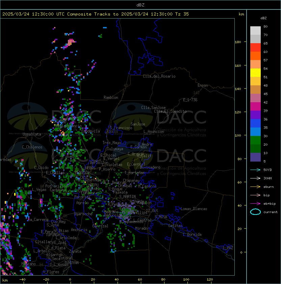
Task: Click the 'Agrelo' map label
Action: tap(82, 203)
